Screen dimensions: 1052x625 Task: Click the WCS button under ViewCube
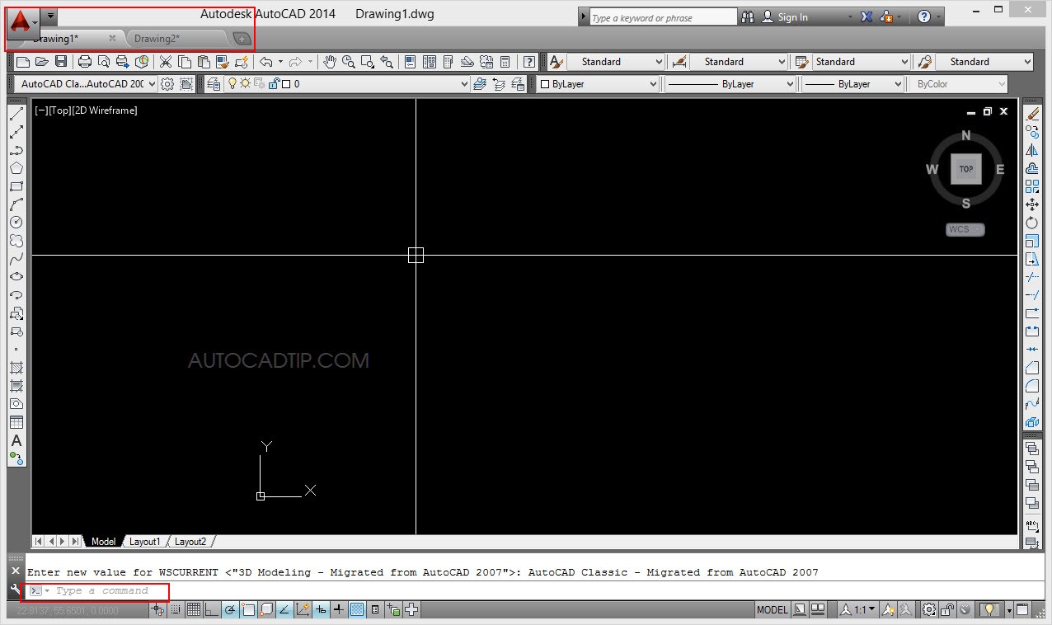[x=965, y=229]
